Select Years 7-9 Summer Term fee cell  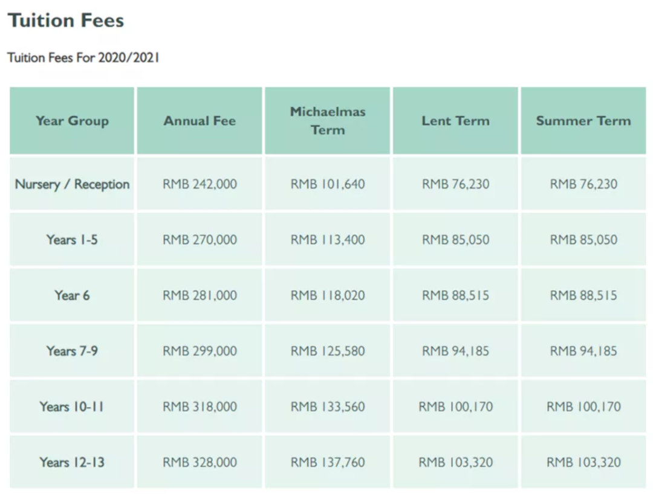(x=583, y=351)
